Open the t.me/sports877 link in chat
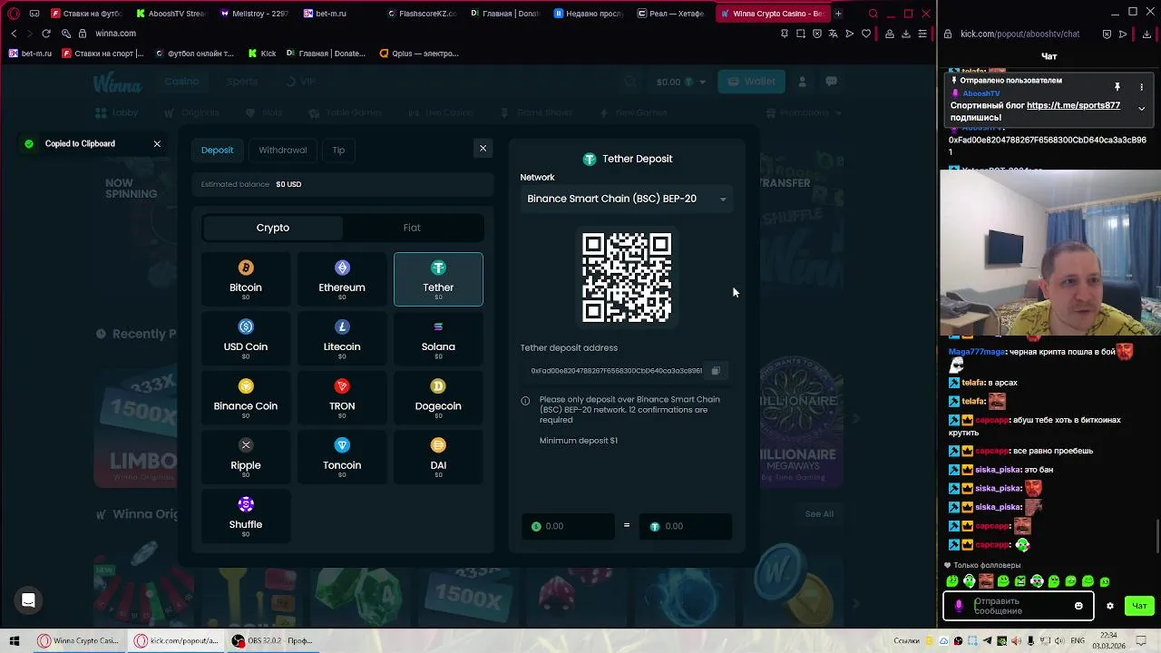This screenshot has height=653, width=1161. pos(1073,105)
